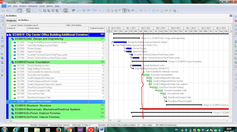This screenshot has width=237, height=132.
Task: Collapse the Design and Engineering WBS group
Action: coord(10,39)
